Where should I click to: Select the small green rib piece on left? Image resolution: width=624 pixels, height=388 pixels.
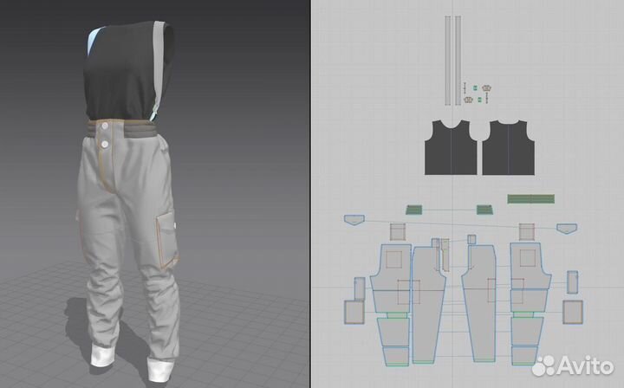pos(414,210)
